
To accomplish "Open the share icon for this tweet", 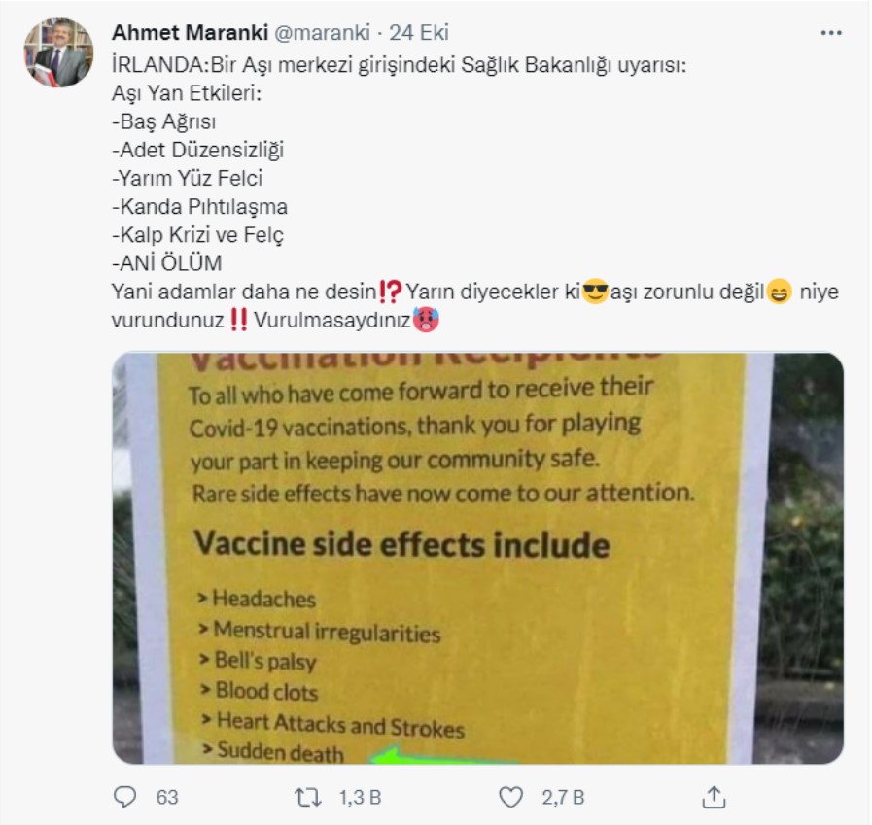I will [714, 797].
